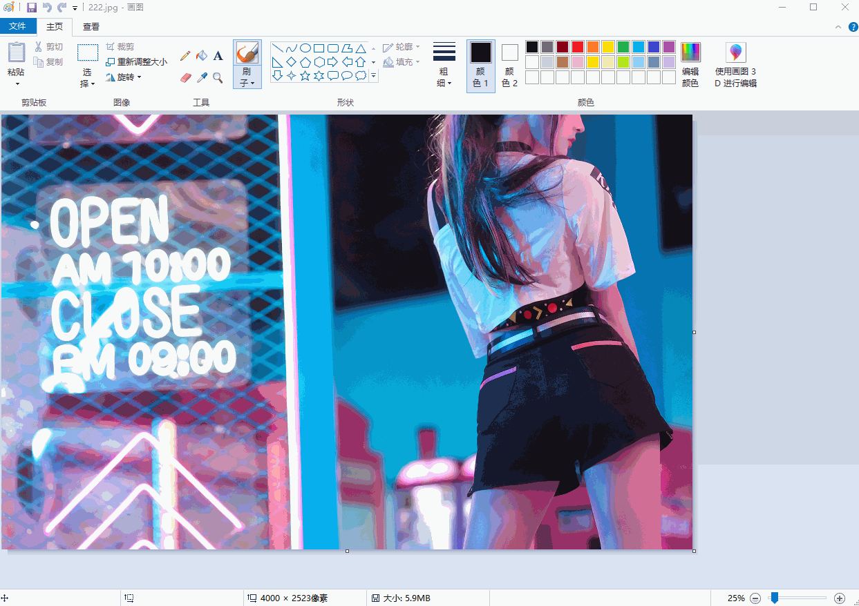Pick the red color swatch
Image resolution: width=859 pixels, height=606 pixels.
click(578, 47)
